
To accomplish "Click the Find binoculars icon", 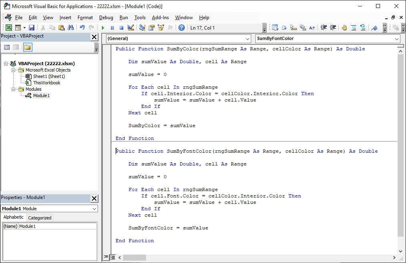I will point(71,28).
